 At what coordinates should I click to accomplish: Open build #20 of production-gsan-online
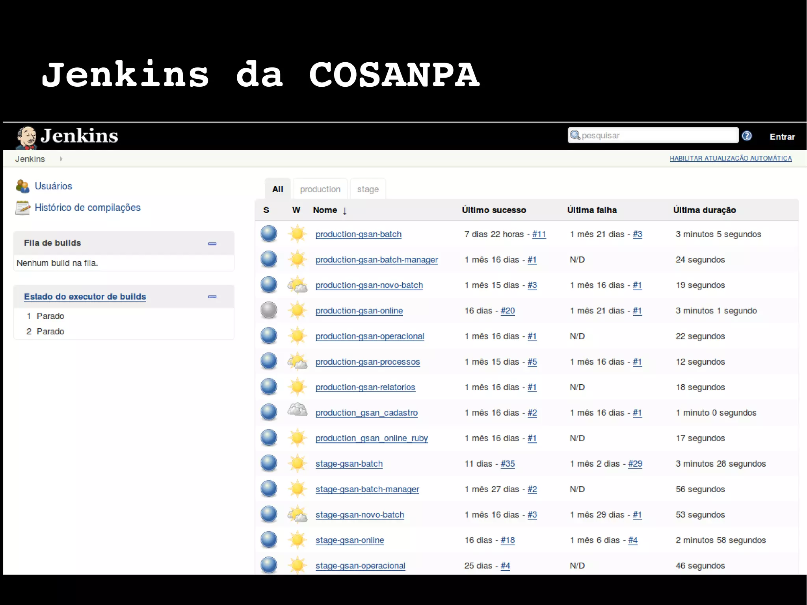tap(508, 311)
